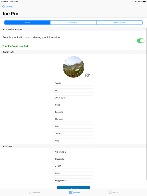This screenshot has width=147, height=196.
Task: Edit the street field Via braille 3
Action: click(73, 152)
